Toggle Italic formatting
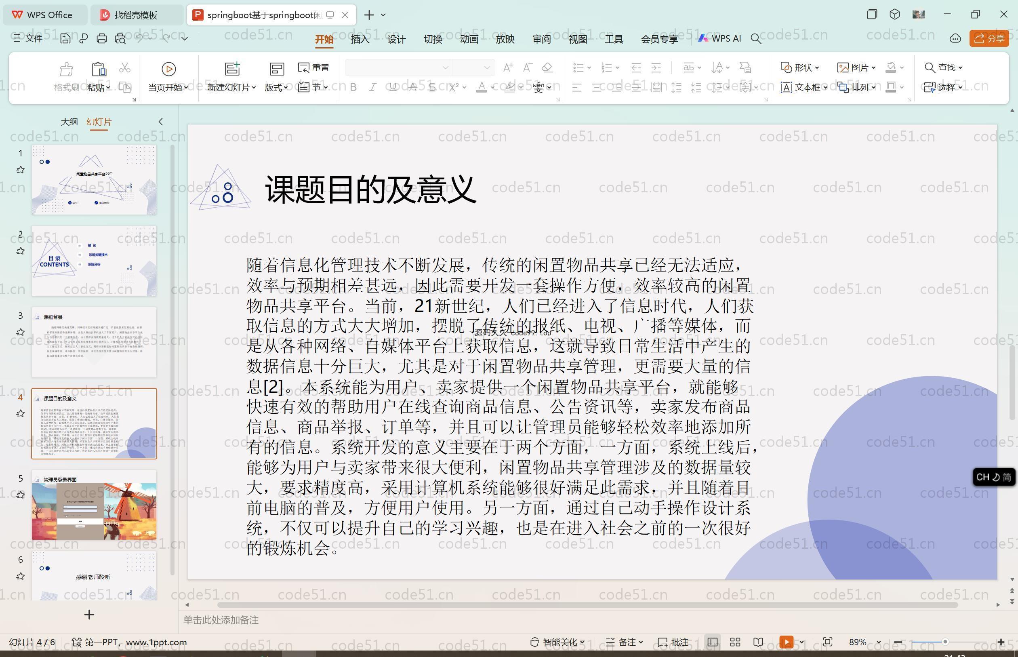Screen dimensions: 1018x657 coord(372,87)
